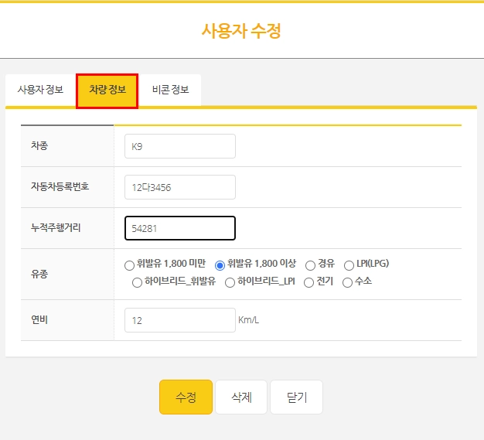Select the 휘발유 1,800 이상 radio button
The height and width of the screenshot is (440, 484).
[x=220, y=265]
